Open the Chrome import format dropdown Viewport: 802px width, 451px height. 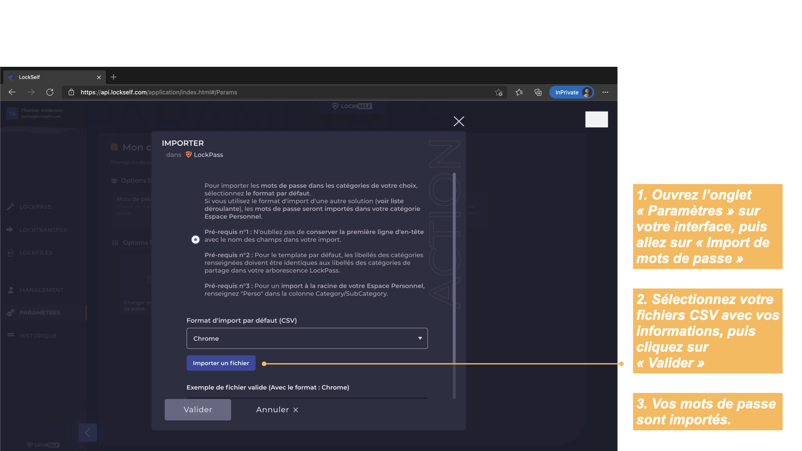(x=307, y=338)
